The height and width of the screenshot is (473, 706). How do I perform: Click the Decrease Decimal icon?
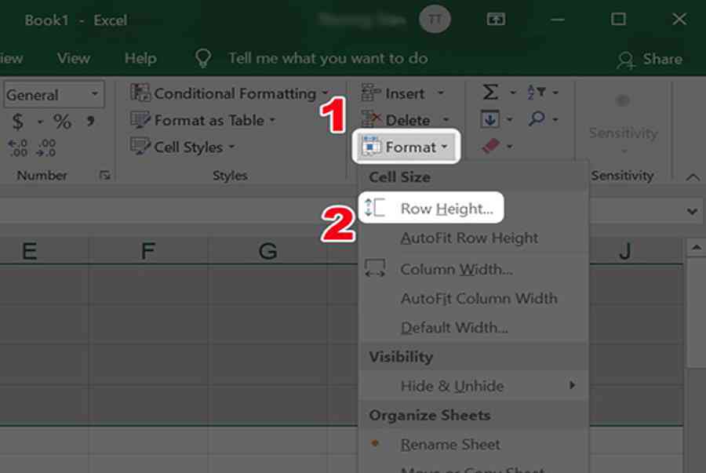46,147
